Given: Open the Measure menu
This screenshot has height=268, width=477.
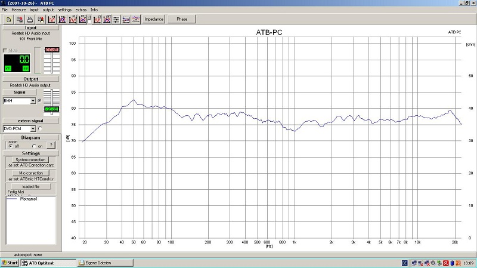Looking at the screenshot, I should click(x=18, y=10).
